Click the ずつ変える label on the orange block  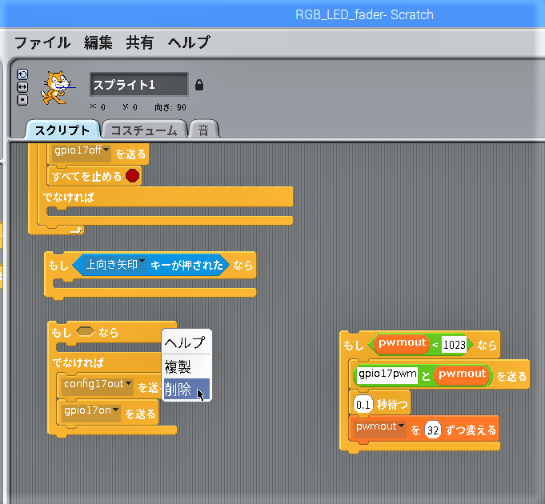coord(471,430)
